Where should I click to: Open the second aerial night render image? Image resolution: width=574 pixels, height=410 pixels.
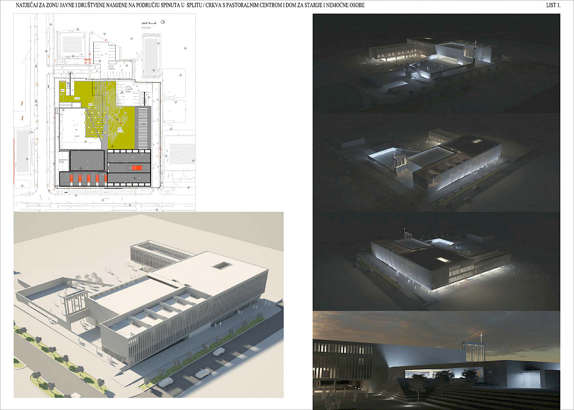coord(436,163)
